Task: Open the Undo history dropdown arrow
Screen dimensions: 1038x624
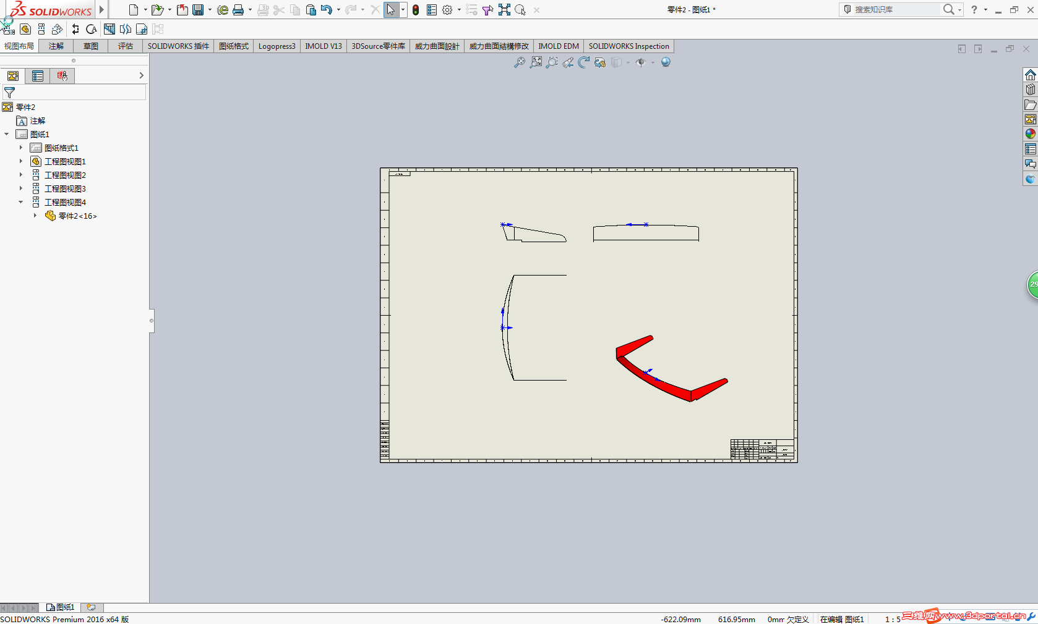Action: click(x=338, y=10)
